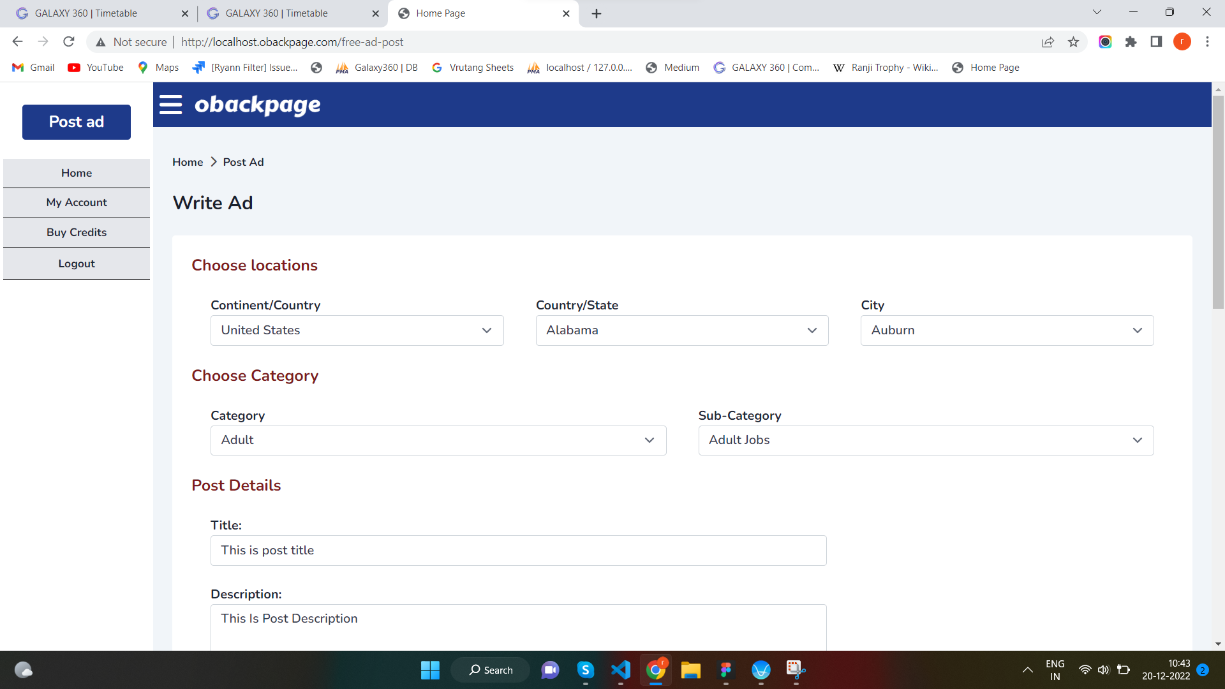Open the Category dropdown showing Adult

[438, 440]
